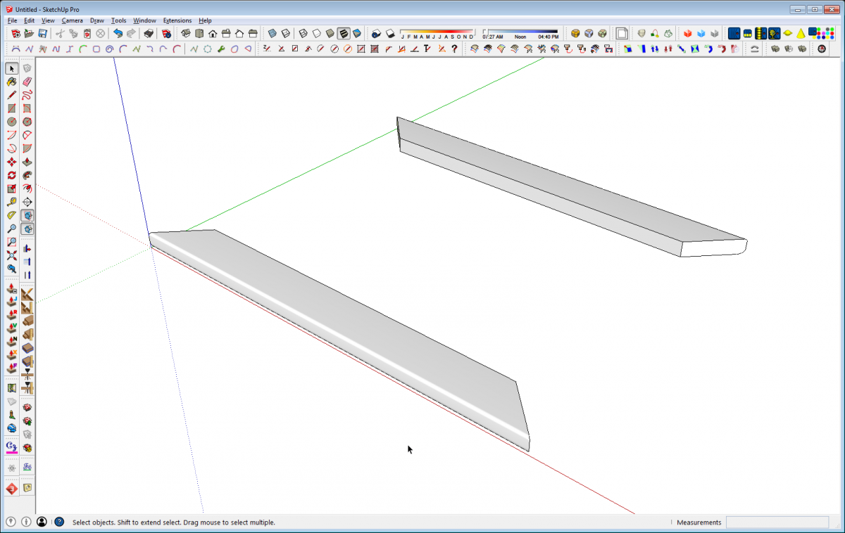Select the Paint Bucket tool

12,82
